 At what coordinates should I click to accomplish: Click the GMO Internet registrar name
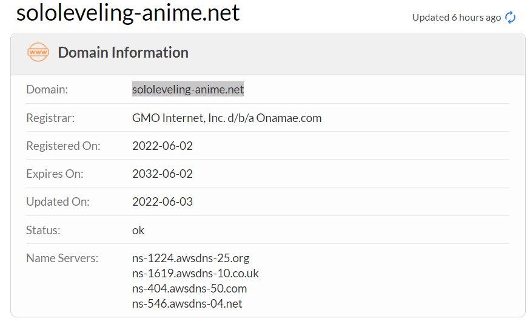[x=227, y=118]
